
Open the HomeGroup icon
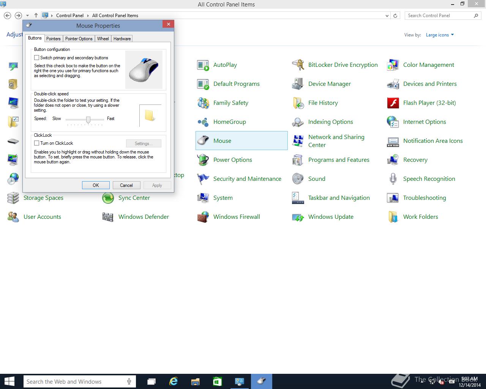pos(203,122)
